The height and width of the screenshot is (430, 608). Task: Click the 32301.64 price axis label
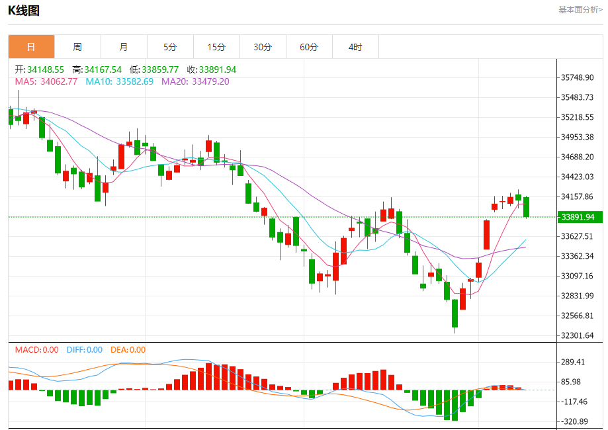578,336
